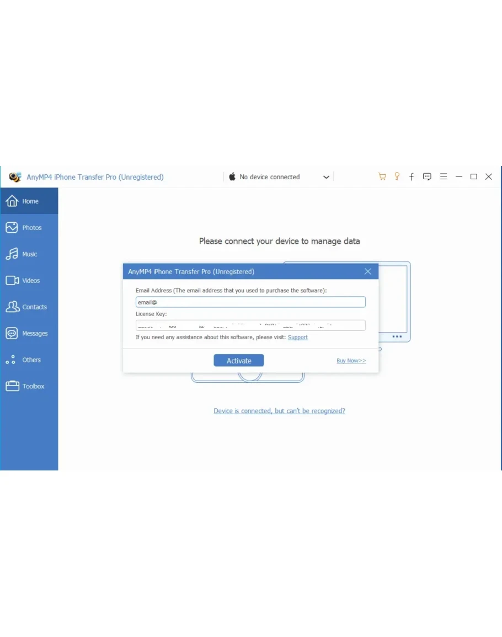This screenshot has height=637, width=502.
Task: Go to the Home tab
Action: pos(29,201)
